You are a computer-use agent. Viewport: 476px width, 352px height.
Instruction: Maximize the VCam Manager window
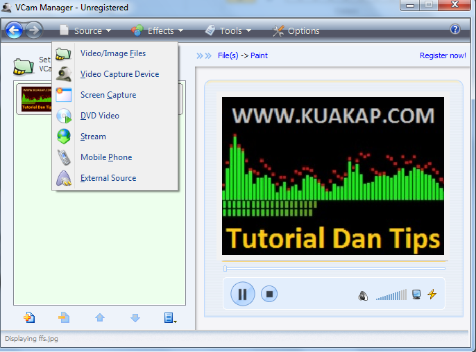[429, 5]
